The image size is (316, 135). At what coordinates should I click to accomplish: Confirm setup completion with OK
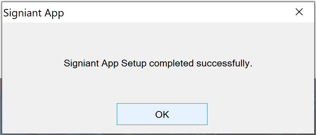162,114
